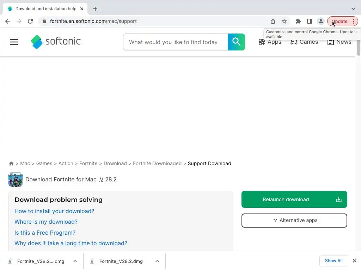
Task: Select the Download and installation help tab
Action: click(45, 9)
